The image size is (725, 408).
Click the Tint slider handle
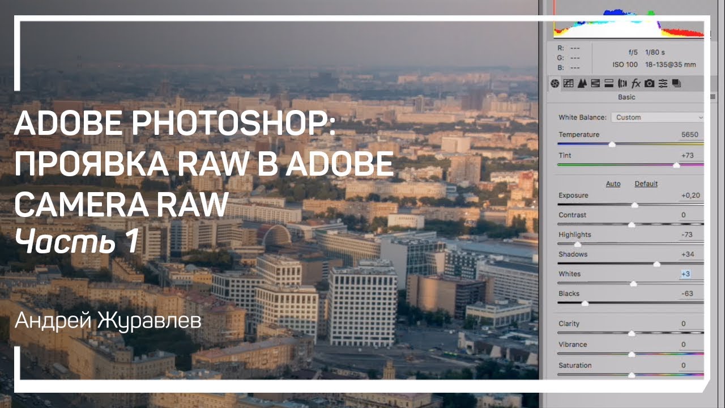coord(676,165)
